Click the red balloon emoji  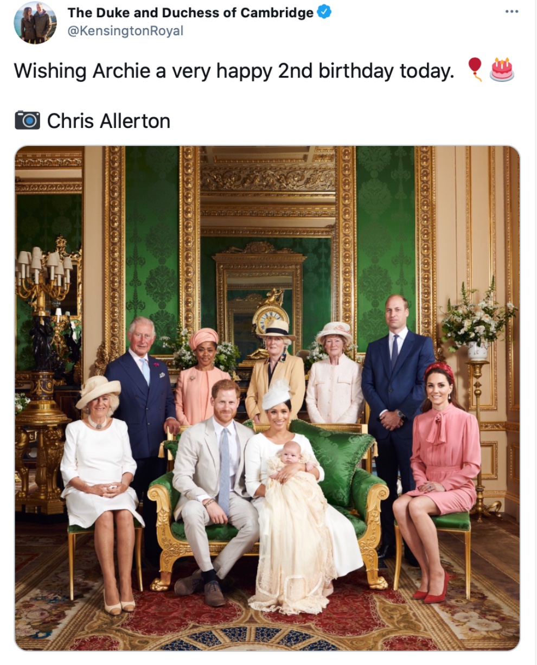pyautogui.click(x=475, y=69)
